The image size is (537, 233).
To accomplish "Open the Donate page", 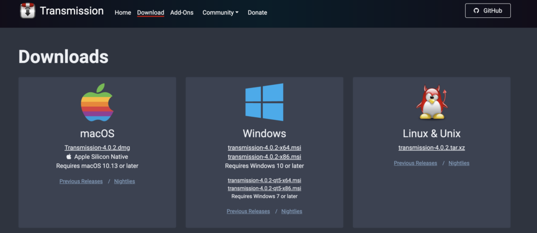I will pos(257,13).
